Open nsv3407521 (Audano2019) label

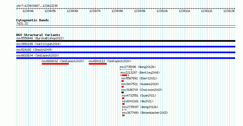point(140,84)
